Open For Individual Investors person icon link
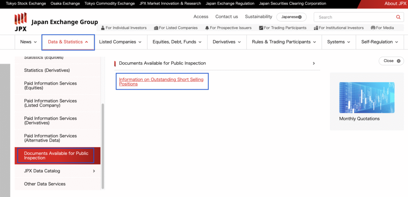Image resolution: width=408 pixels, height=197 pixels. click(x=103, y=28)
